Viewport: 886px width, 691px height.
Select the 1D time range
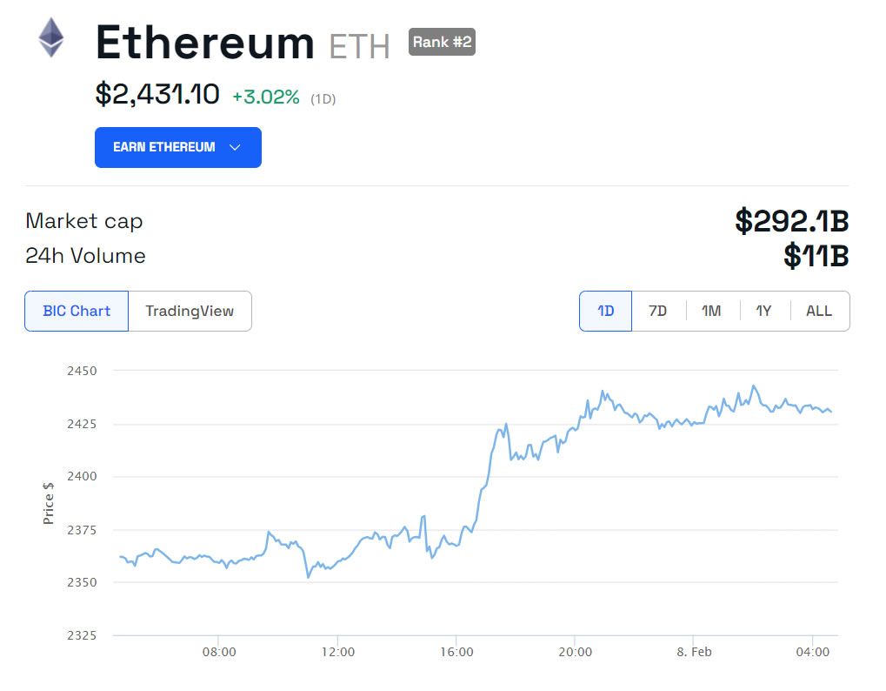(x=606, y=311)
